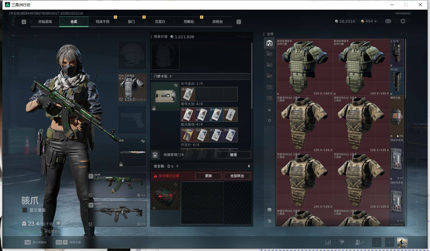
Task: Click the pin icon in the 安全箱 header
Action: click(249, 166)
